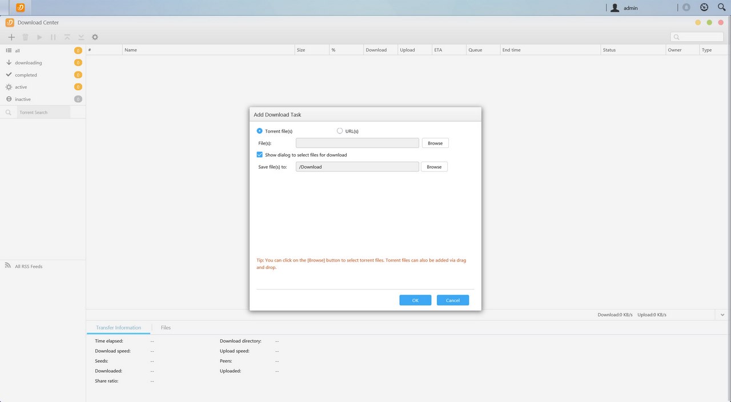Click the 'Add Download Task' dialog title

coord(278,115)
